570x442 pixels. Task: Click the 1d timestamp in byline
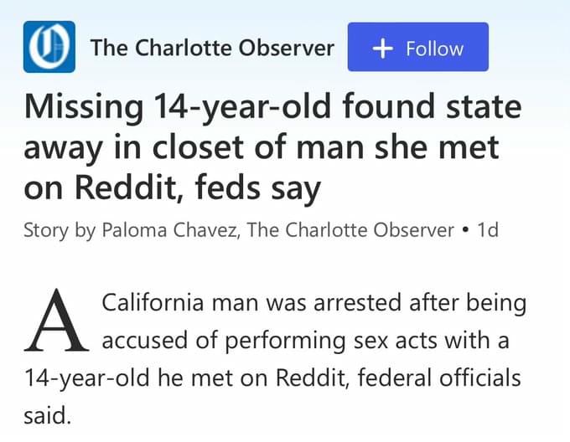[x=488, y=230]
